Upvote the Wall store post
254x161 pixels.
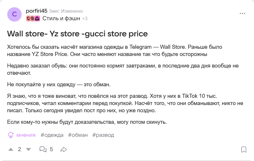pos(11,149)
